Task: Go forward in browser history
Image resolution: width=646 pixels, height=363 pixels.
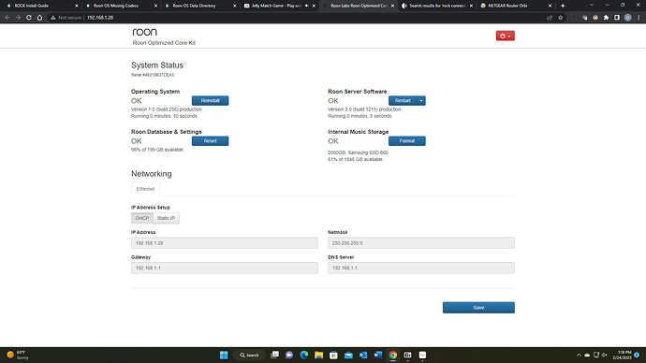Action: 18,18
